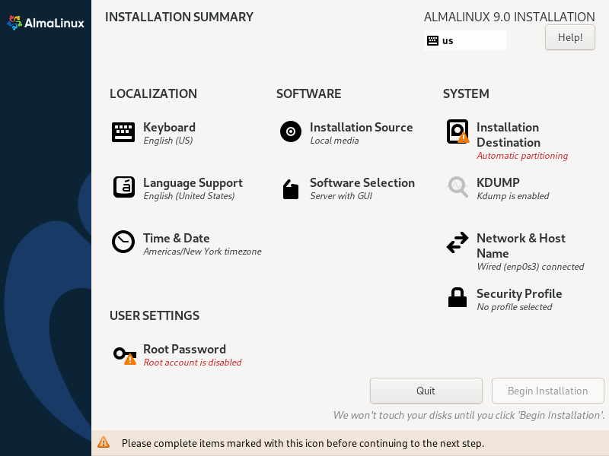The image size is (609, 456).
Task: Click 'Wired (enp0s3) connected' text
Action: [530, 267]
